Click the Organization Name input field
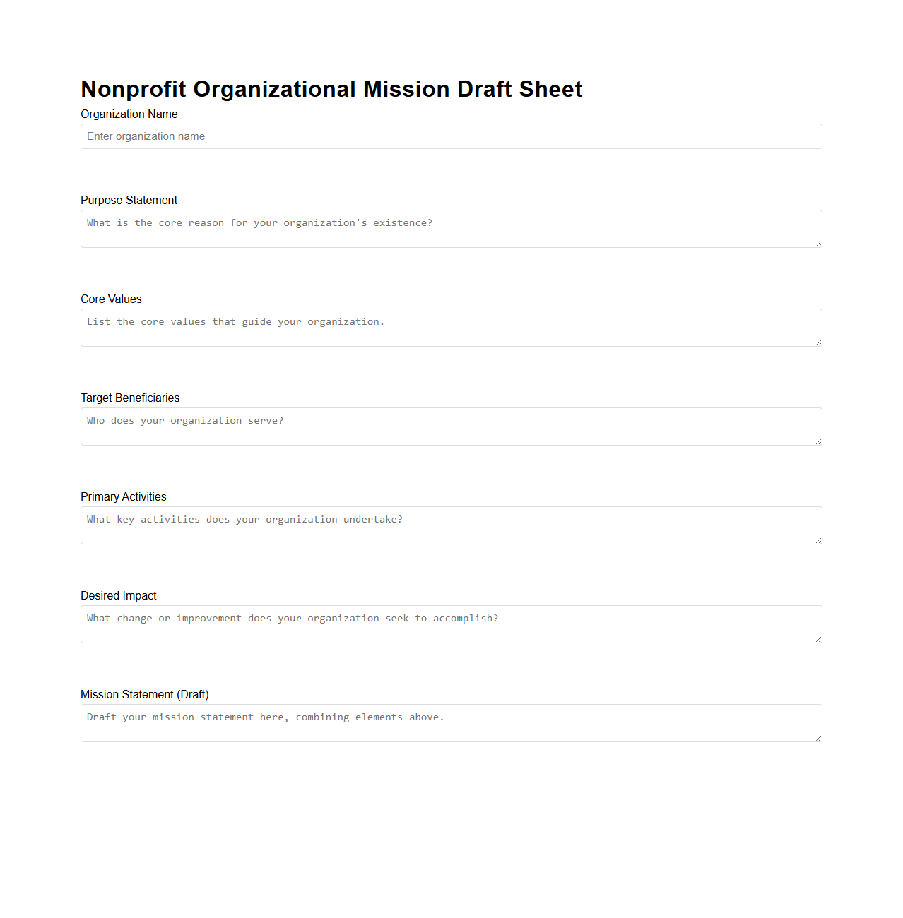The height and width of the screenshot is (918, 903). [x=451, y=136]
